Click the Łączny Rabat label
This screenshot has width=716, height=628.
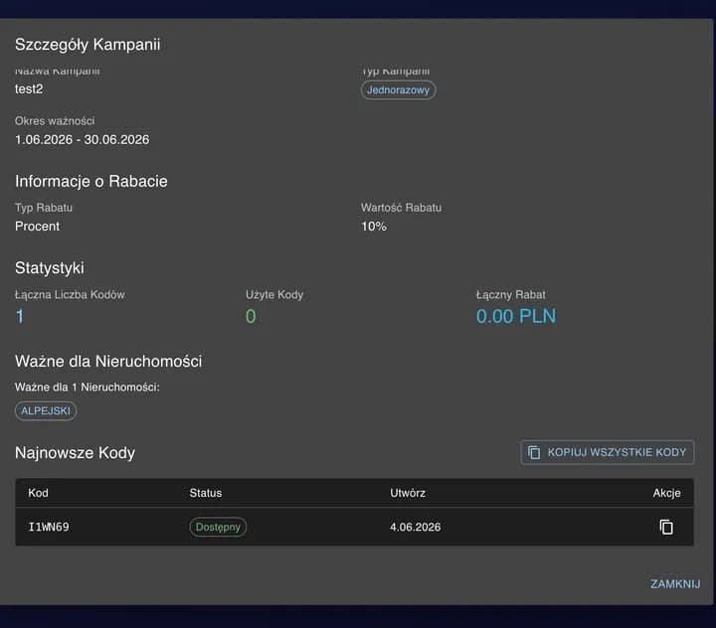pyautogui.click(x=511, y=295)
